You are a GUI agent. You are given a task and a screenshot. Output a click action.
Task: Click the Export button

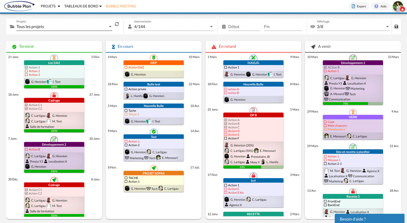359,6
